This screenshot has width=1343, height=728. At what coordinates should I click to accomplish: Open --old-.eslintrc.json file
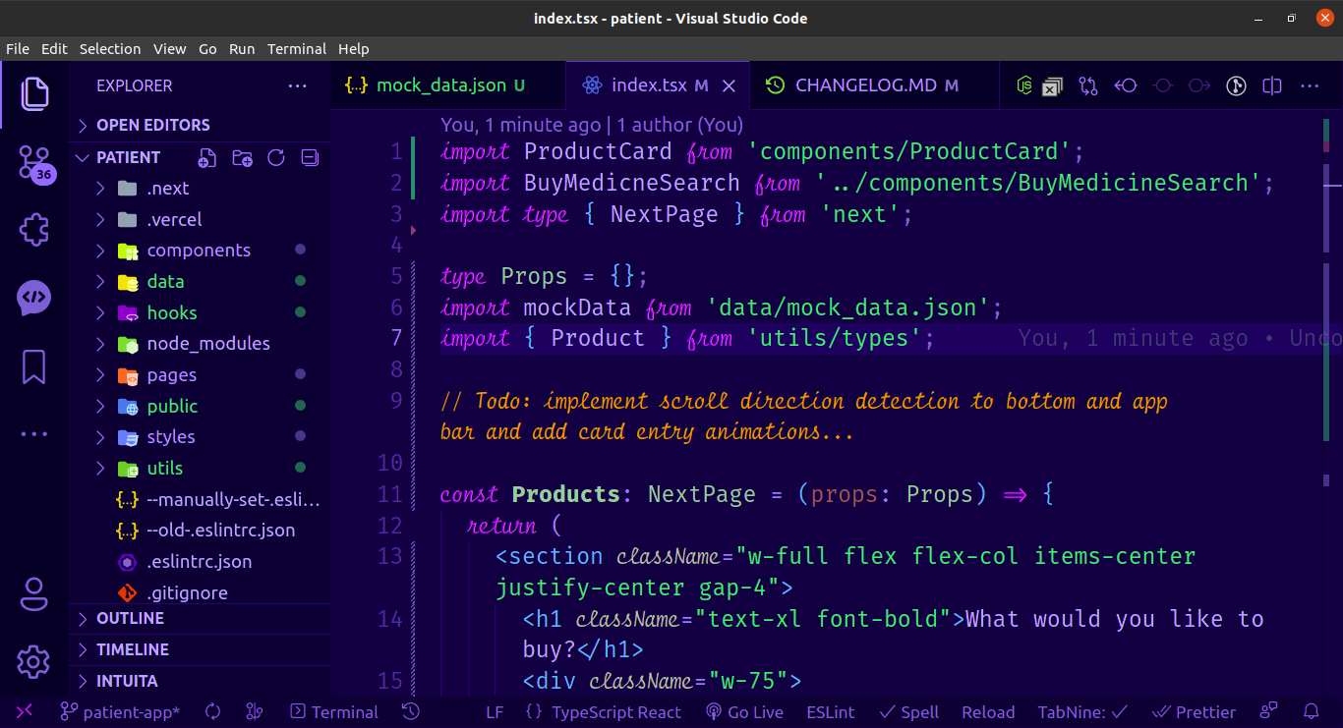200,531
